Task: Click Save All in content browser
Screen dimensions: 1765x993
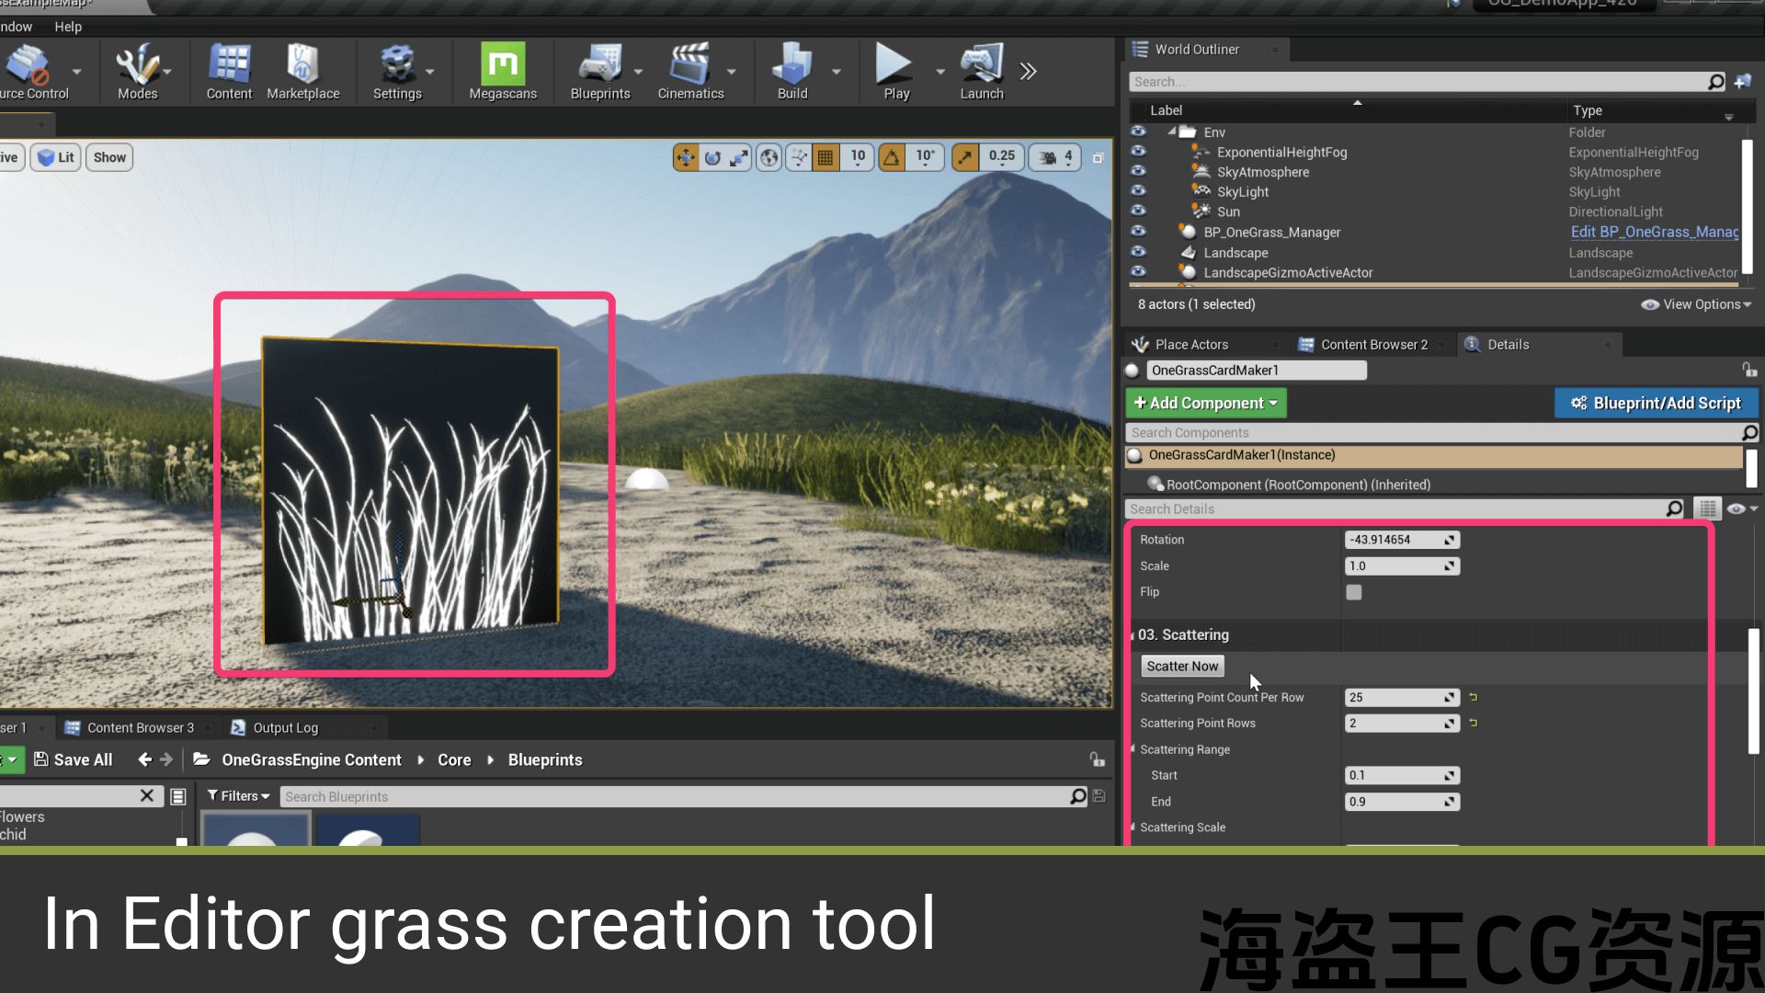Action: click(x=74, y=759)
